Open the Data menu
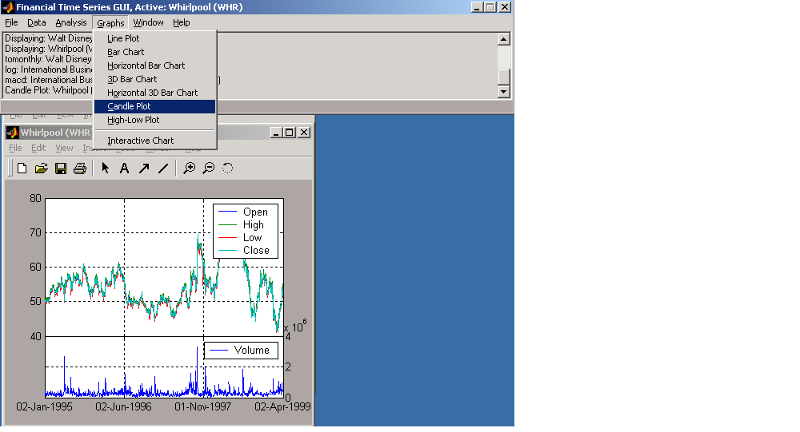This screenshot has height=432, width=800. point(36,22)
